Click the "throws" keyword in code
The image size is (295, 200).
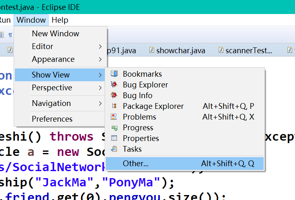pos(71,136)
